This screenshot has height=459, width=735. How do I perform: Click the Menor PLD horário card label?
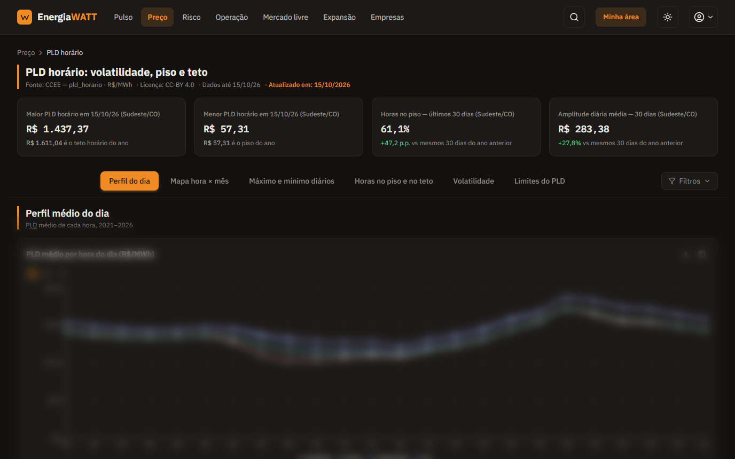271,114
